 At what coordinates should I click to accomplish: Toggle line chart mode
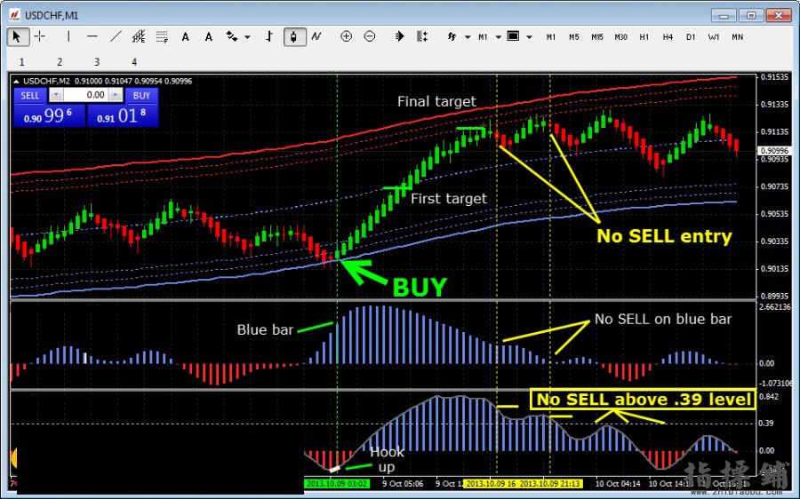(316, 36)
